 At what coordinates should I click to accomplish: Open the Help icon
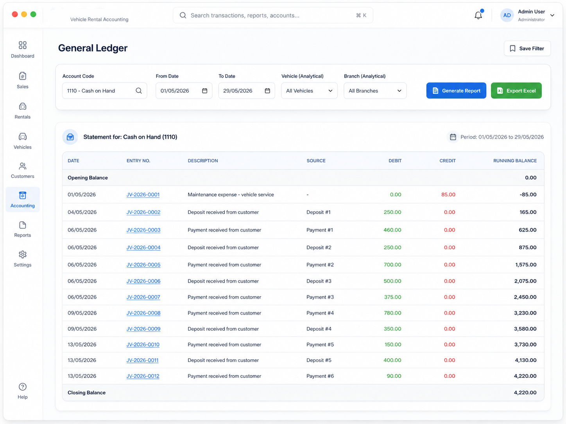(x=23, y=387)
